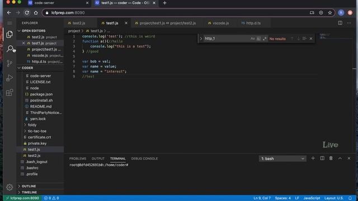Screen dimensions: 358x201
Task: Click remote host lcfprep.com:8090 status item
Action: tap(22, 198)
